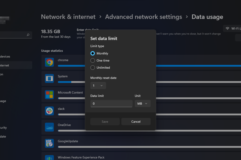Click the Microsoft Content icon

tap(49, 95)
